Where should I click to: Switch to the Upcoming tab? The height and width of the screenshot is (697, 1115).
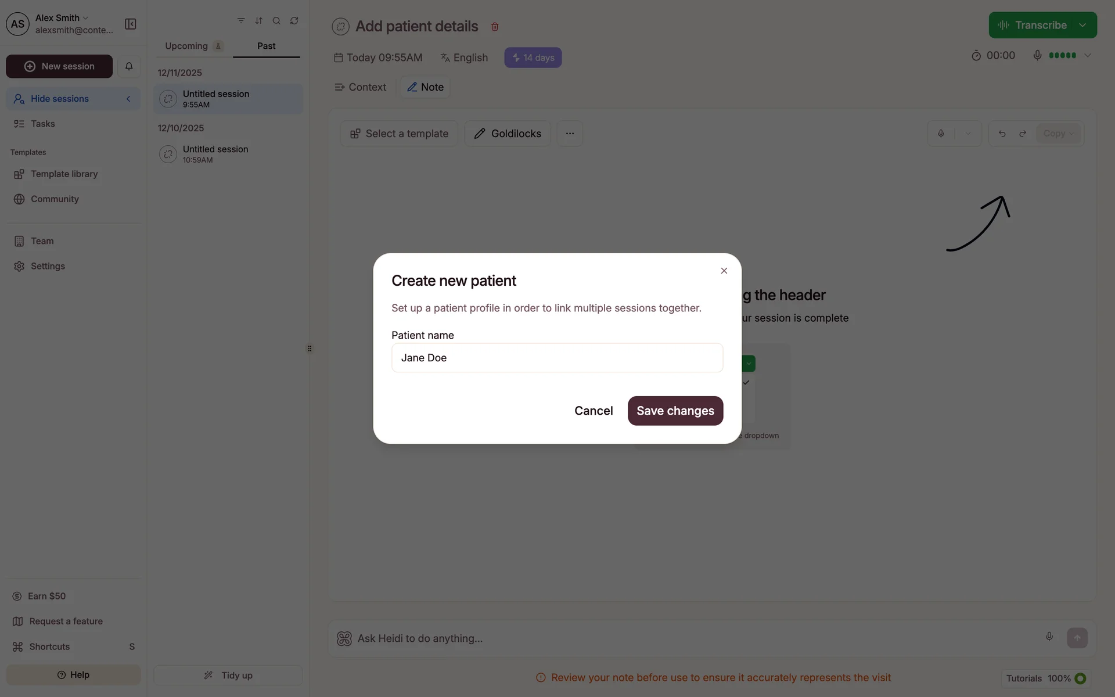186,46
